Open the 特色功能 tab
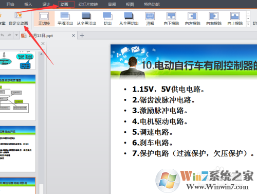The height and width of the screenshot is (194, 257). 152,4
